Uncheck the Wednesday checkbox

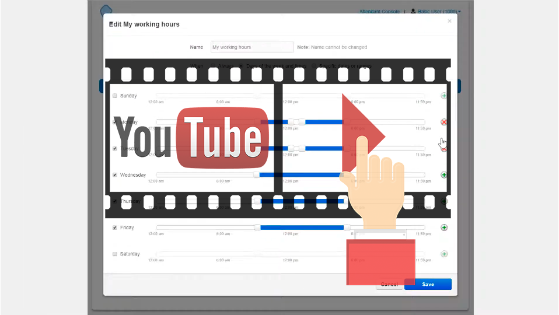tap(115, 175)
